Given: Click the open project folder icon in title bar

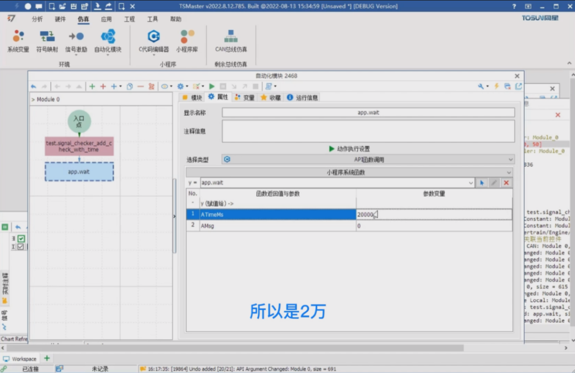Looking at the screenshot, I should click(x=62, y=6).
